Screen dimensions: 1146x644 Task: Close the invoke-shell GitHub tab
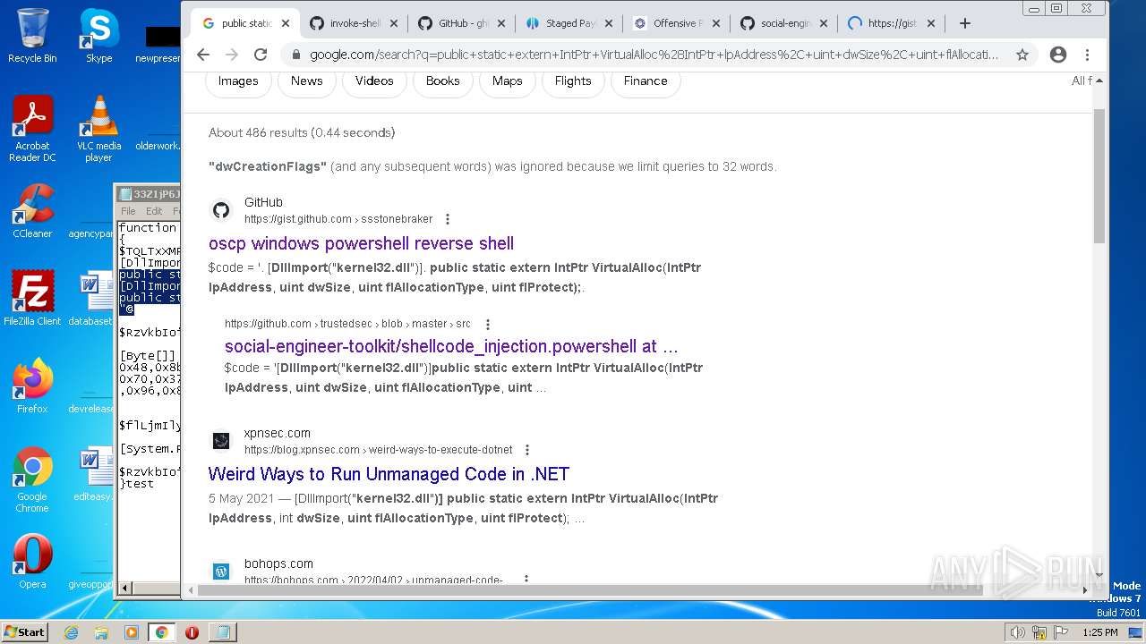tap(394, 23)
